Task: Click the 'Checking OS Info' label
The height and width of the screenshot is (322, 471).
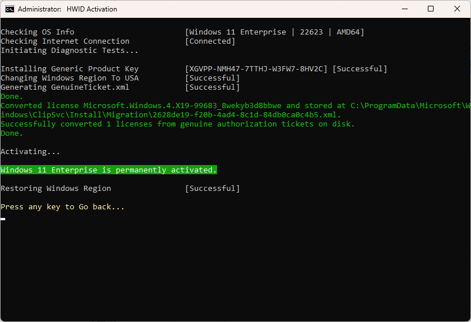Action: point(37,32)
